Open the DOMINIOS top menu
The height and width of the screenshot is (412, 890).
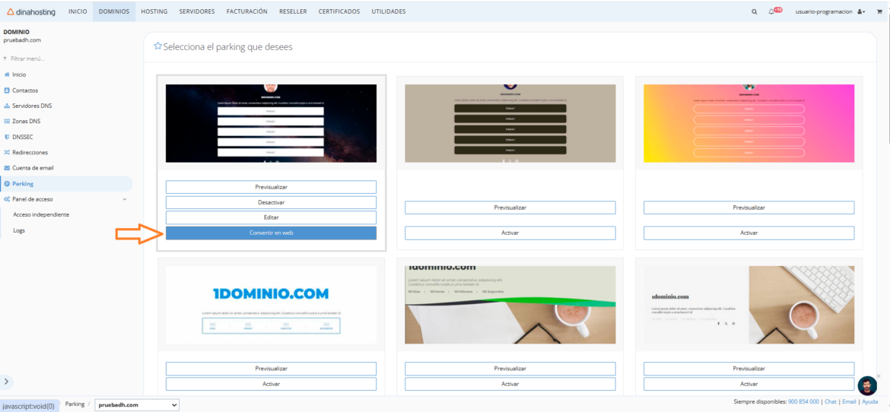point(114,11)
